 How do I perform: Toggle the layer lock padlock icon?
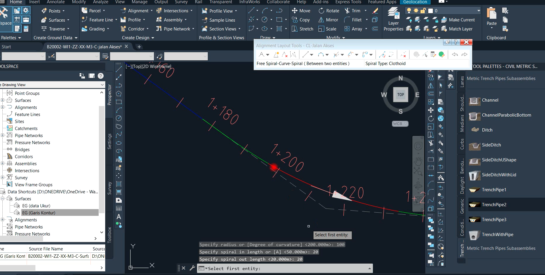pos(423,11)
